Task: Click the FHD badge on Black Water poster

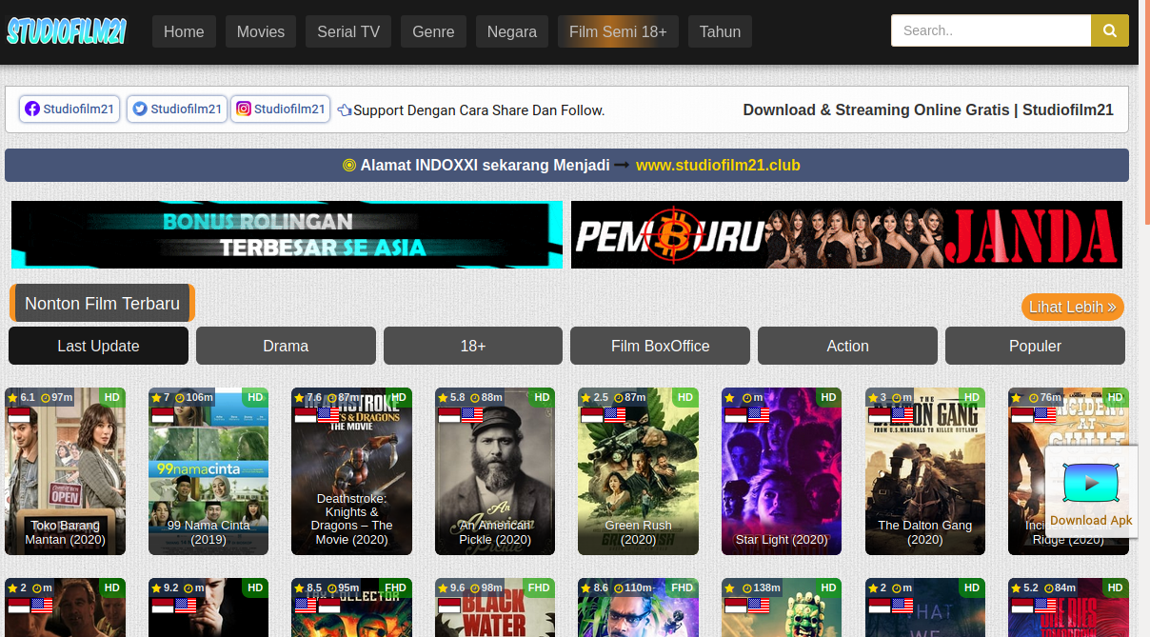Action: click(539, 587)
